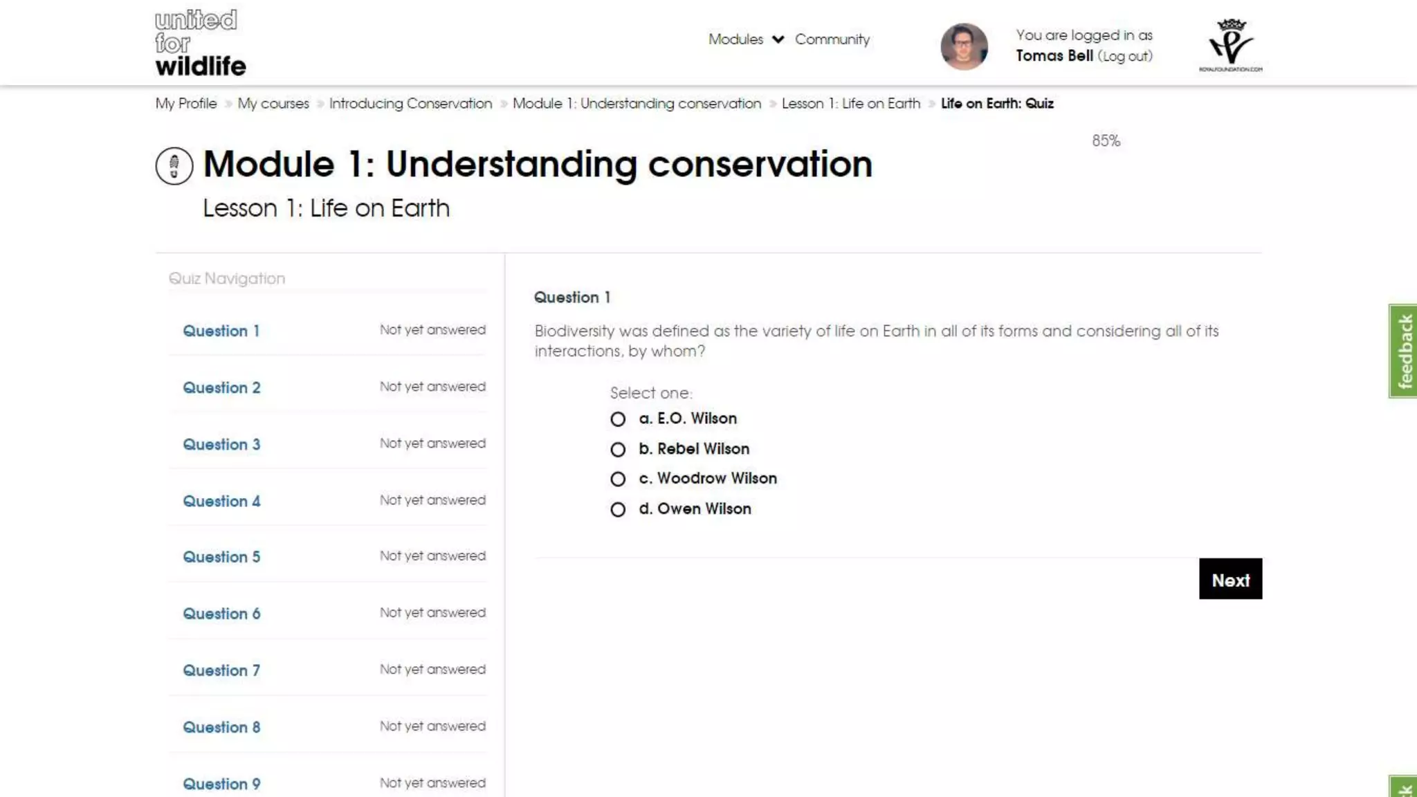Click the United for Wildlife logo

click(x=200, y=43)
